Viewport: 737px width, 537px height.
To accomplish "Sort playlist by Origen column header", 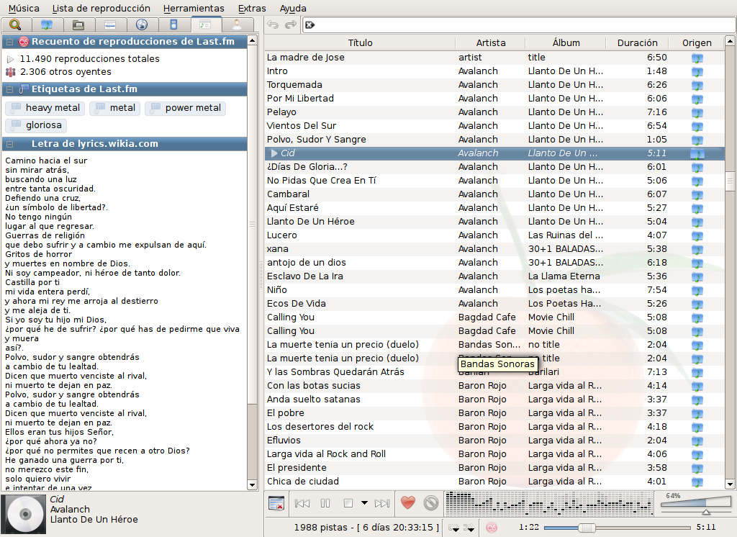I will pyautogui.click(x=697, y=42).
